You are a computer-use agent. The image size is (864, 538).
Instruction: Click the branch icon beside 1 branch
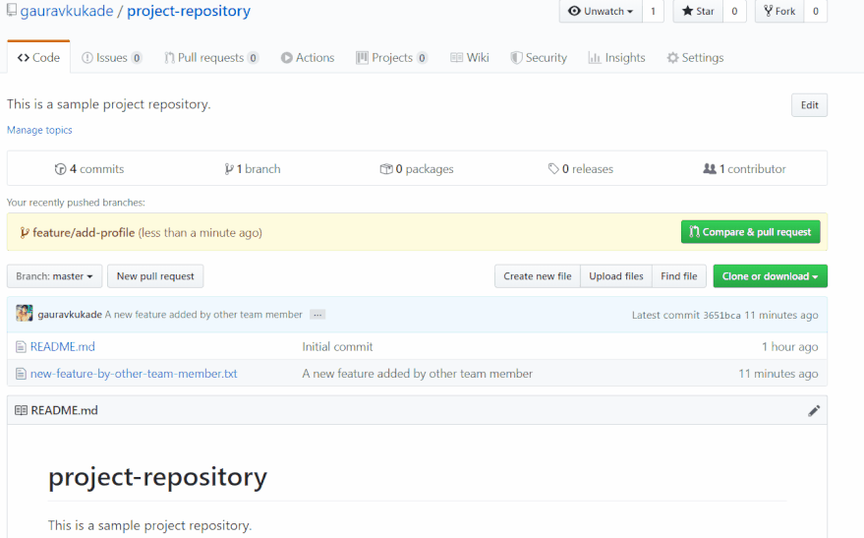pos(229,169)
